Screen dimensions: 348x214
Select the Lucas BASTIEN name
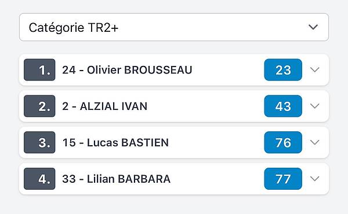pyautogui.click(x=128, y=142)
